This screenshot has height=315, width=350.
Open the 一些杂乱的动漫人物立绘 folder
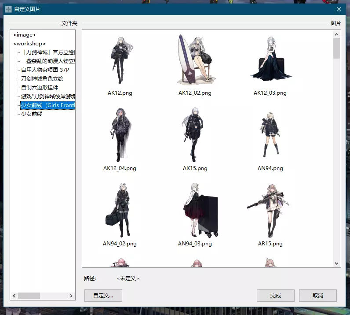[x=48, y=61]
